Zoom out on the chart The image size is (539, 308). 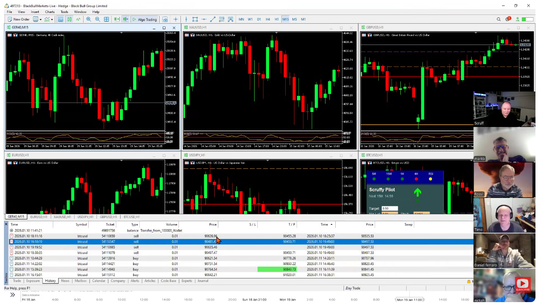[97, 19]
